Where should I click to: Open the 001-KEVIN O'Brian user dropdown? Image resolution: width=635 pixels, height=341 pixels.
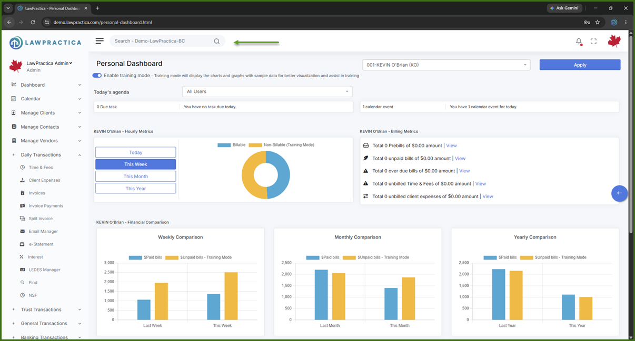tap(447, 65)
